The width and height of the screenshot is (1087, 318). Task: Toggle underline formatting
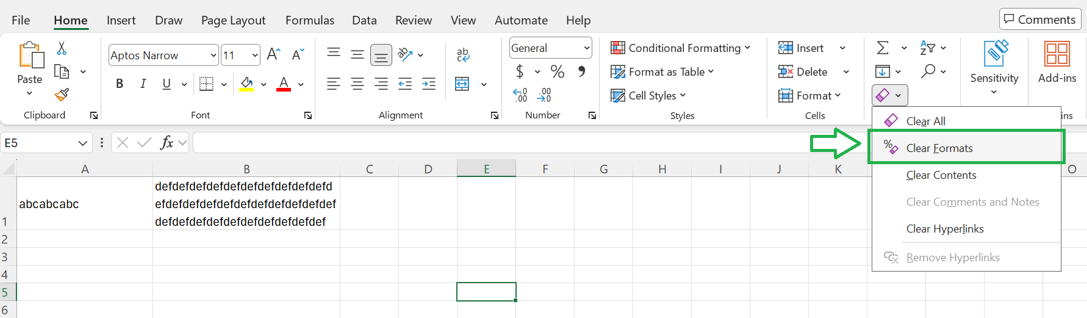pos(167,84)
